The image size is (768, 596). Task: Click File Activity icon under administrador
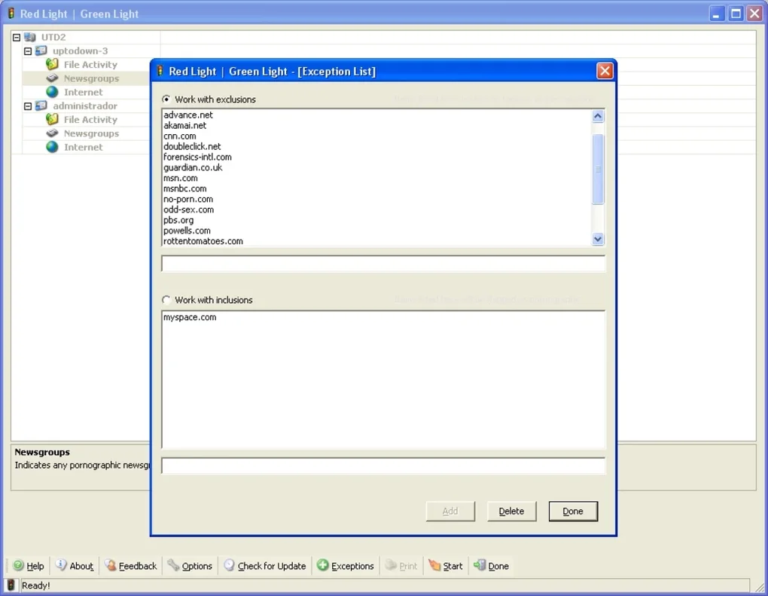pyautogui.click(x=52, y=119)
